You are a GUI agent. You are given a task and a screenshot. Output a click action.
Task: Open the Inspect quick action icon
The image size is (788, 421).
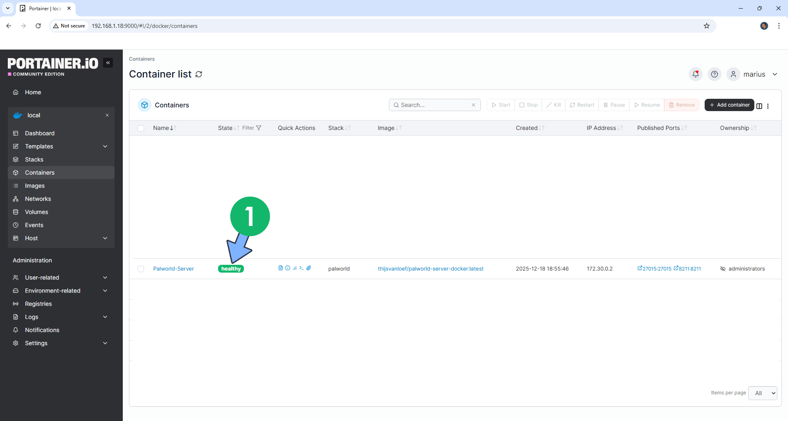pyautogui.click(x=287, y=268)
